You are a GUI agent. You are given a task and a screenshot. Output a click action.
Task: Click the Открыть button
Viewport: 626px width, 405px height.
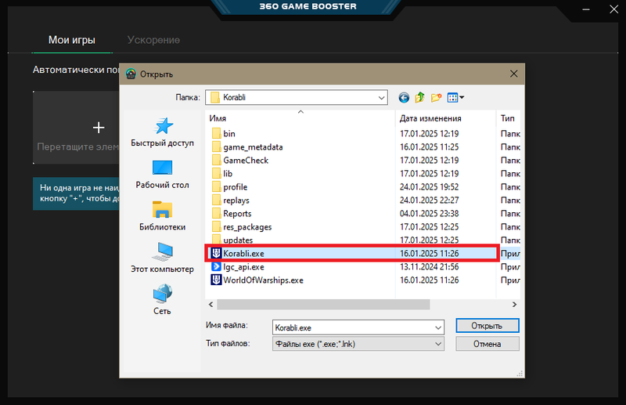click(487, 326)
